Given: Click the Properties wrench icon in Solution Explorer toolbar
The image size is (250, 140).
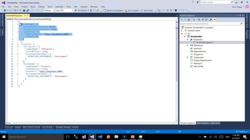Looking at the screenshot, I should 211,20.
